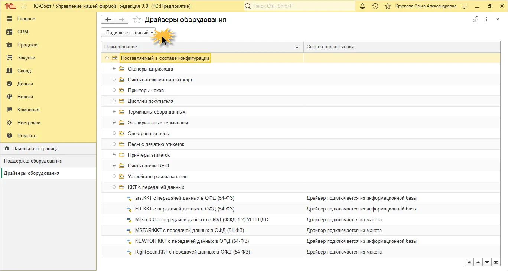508x271 pixels.
Task: Collapse ККТ с передачей данных group
Action: pos(114,187)
